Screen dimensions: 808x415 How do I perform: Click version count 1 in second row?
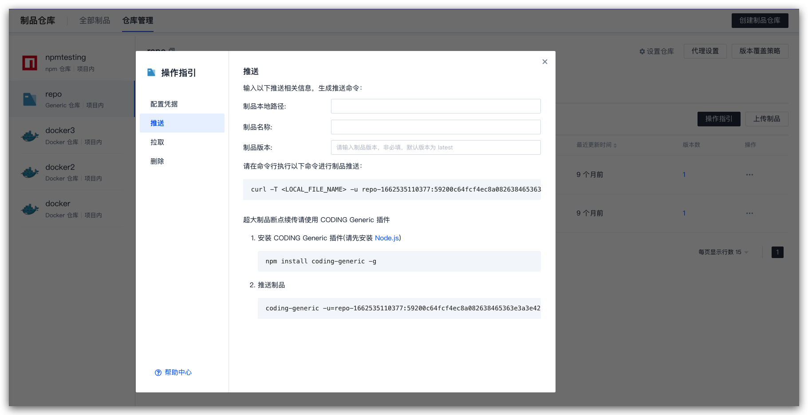[x=684, y=213]
